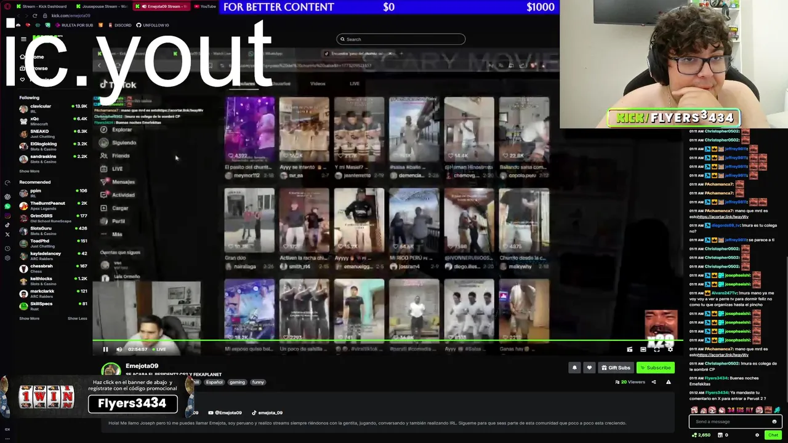The width and height of the screenshot is (788, 443).
Task: Open SlotsGuru recommended channel
Action: pyautogui.click(x=53, y=231)
